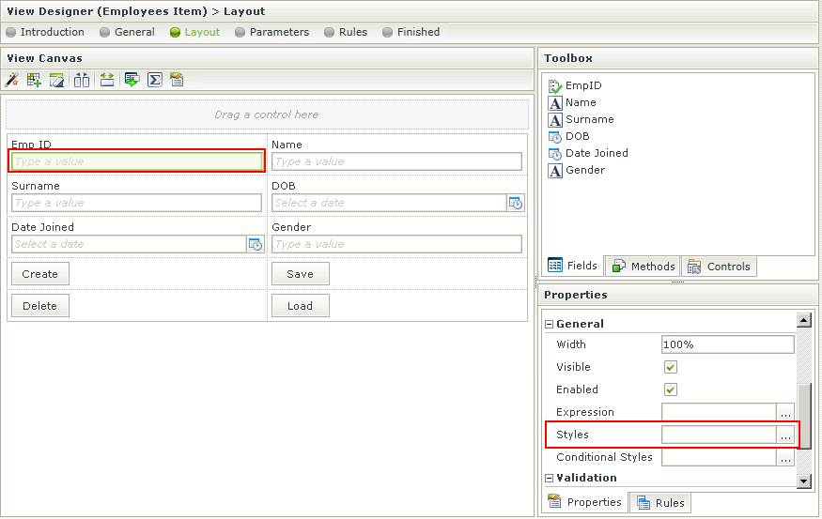
Task: Click the DOB date input field
Action: point(389,203)
